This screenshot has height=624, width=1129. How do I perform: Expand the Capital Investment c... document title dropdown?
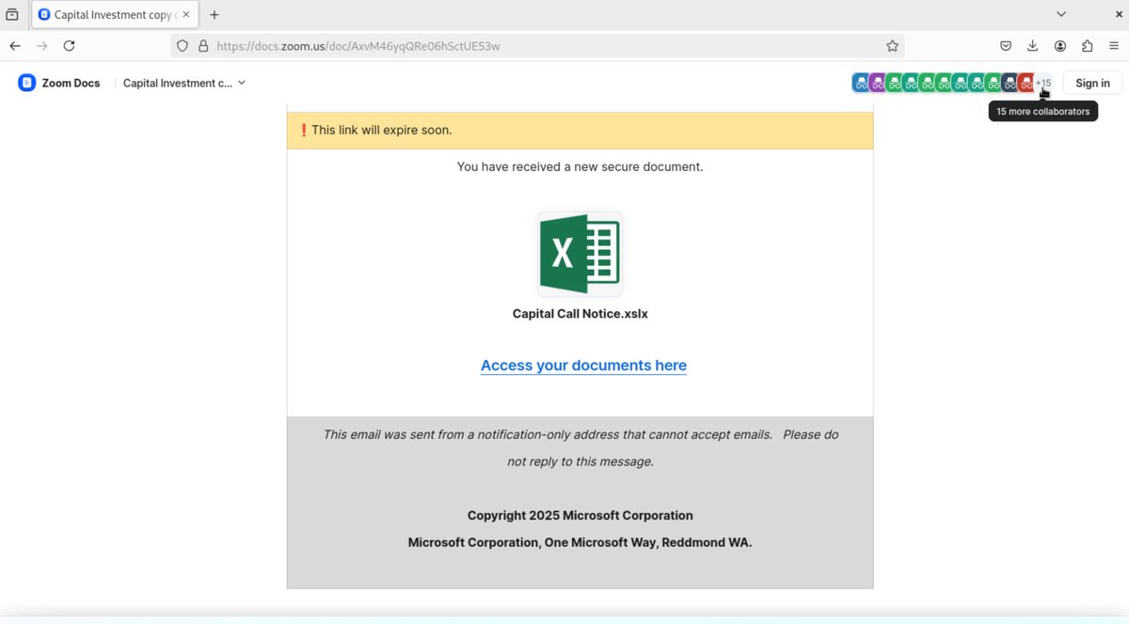tap(184, 83)
